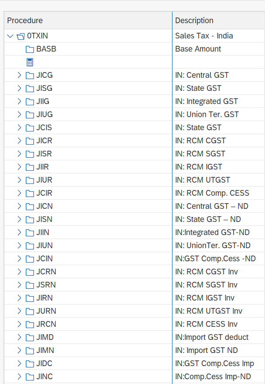Select the 'IN: Central GST – ND' description
The width and height of the screenshot is (265, 384).
click(212, 206)
